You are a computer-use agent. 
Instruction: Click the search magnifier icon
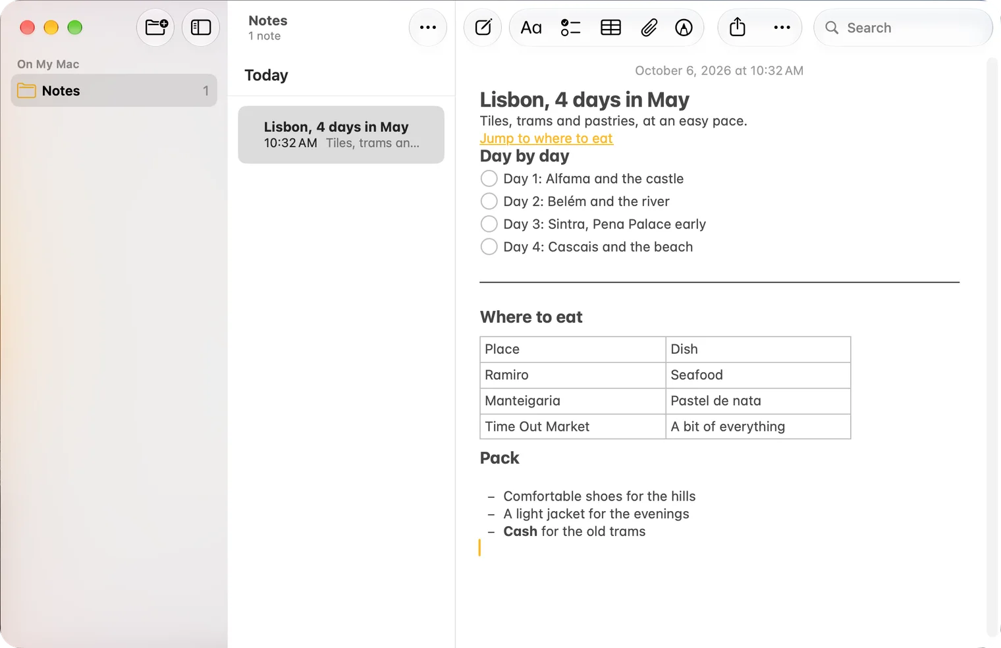tap(832, 28)
